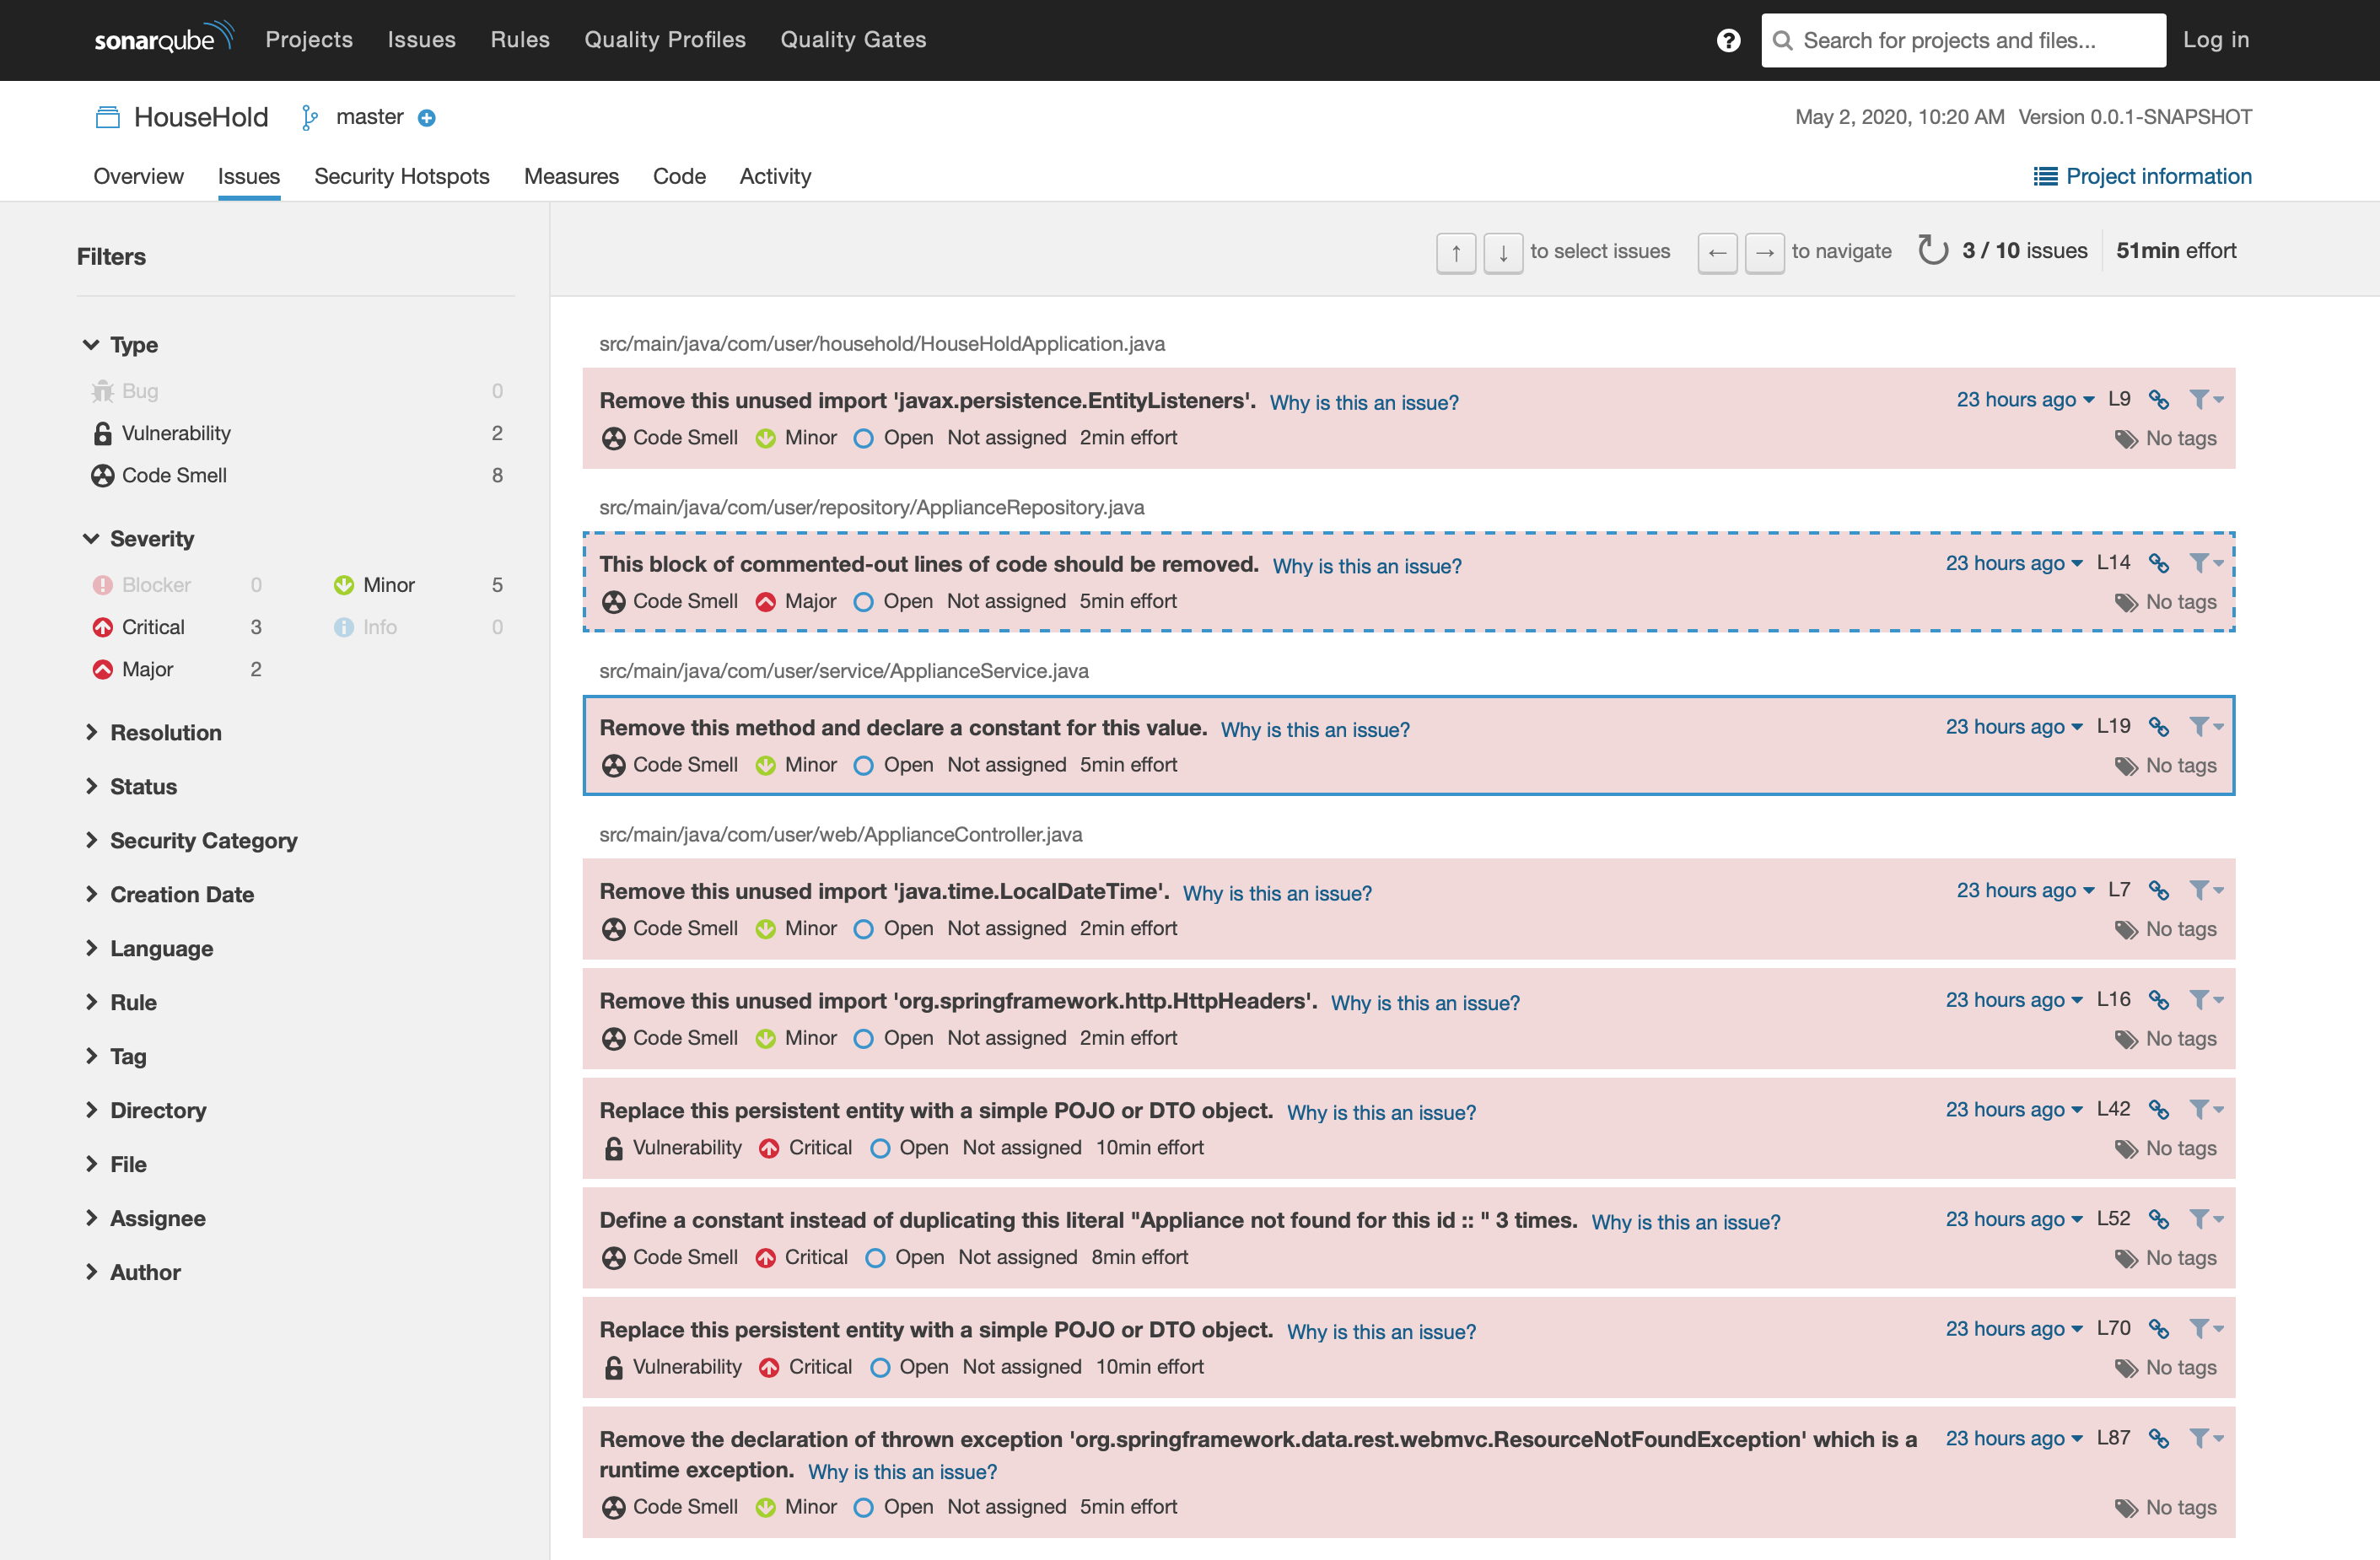Expand the Creation Date filter section

tap(181, 895)
